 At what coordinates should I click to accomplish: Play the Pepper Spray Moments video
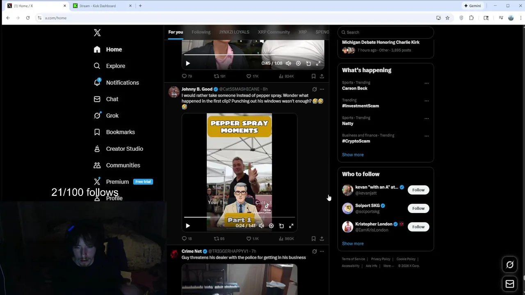click(188, 226)
